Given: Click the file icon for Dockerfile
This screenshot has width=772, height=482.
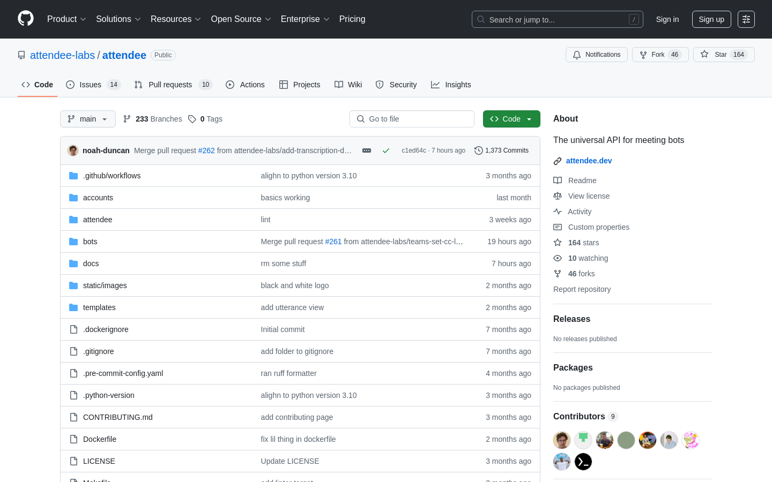Looking at the screenshot, I should click(x=73, y=439).
